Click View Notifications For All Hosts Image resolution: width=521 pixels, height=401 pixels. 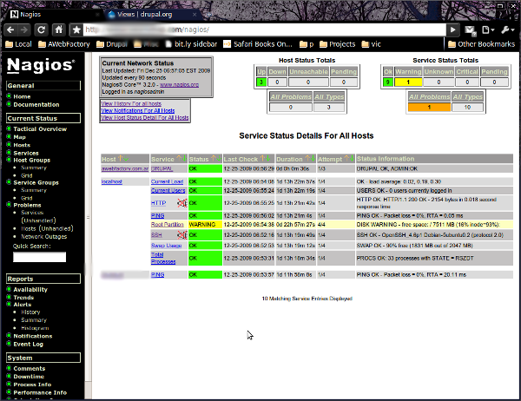click(138, 110)
